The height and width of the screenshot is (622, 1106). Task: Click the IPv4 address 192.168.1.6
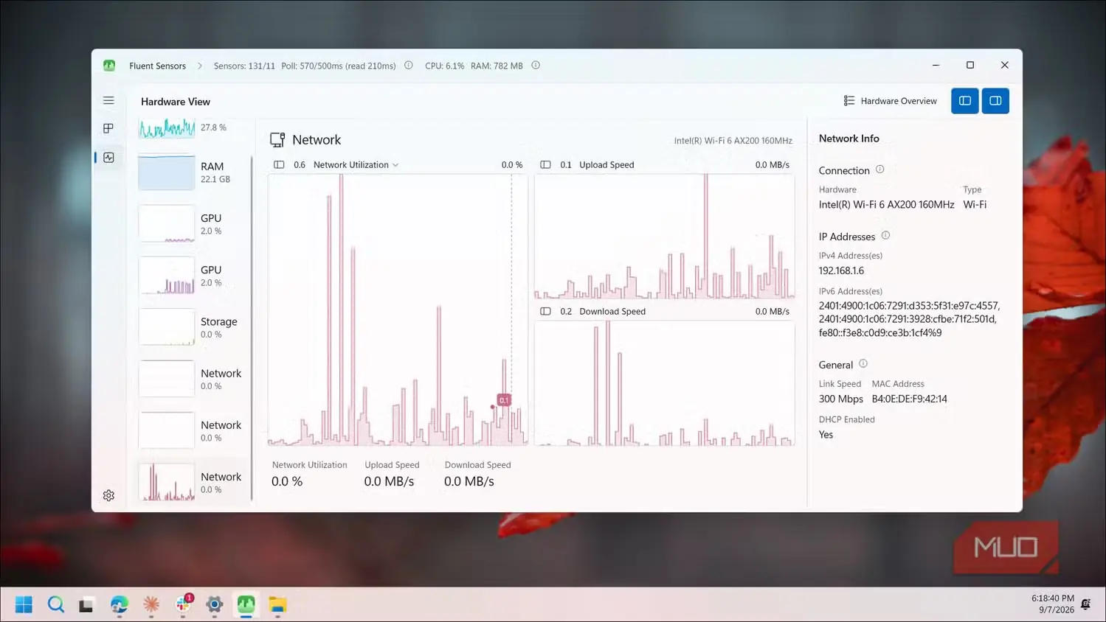[x=841, y=270]
